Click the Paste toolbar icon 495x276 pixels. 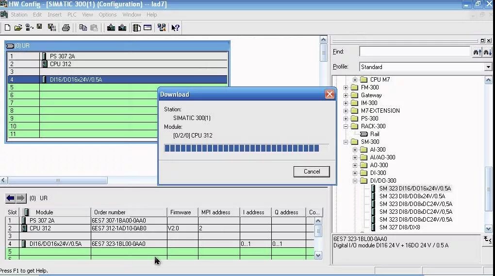pyautogui.click(x=94, y=28)
